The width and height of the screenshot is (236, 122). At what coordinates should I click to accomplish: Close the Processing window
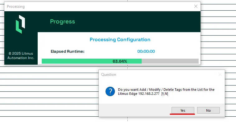(196, 6)
